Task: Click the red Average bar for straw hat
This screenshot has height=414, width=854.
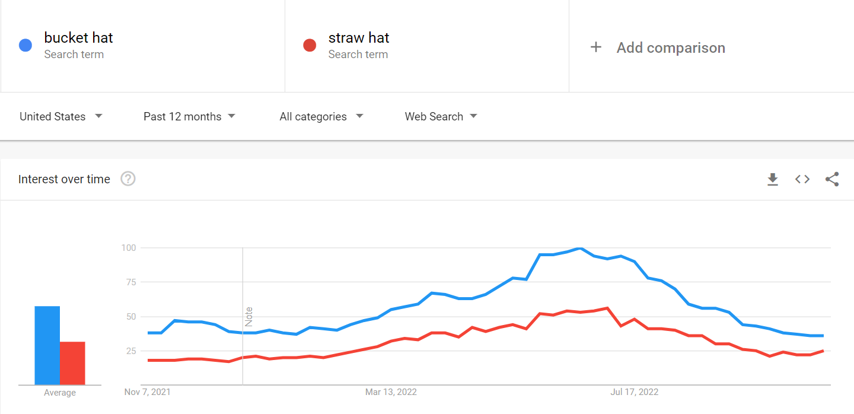Action: pos(72,362)
